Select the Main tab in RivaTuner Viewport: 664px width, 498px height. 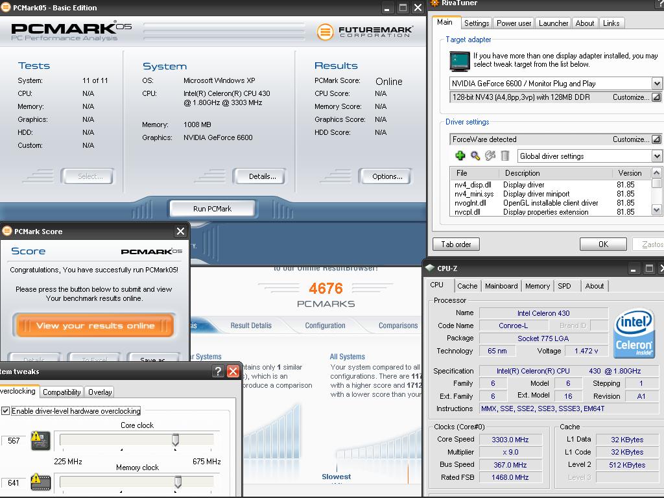point(445,23)
